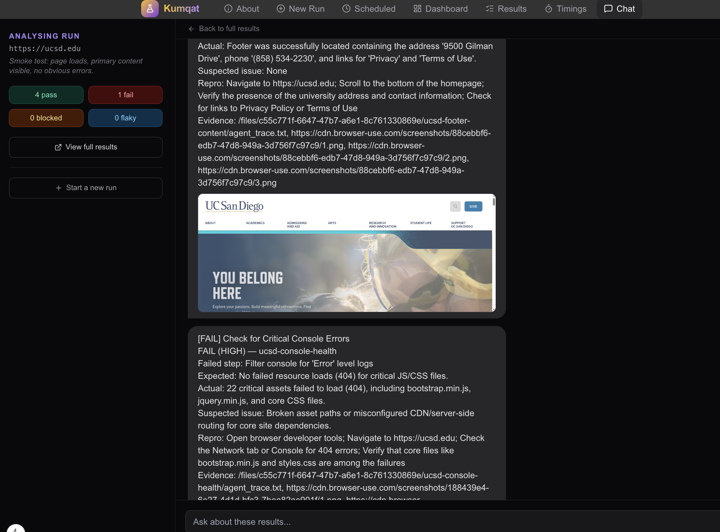The image size is (720, 532).
Task: Select the 0 flaky badge
Action: tap(125, 118)
